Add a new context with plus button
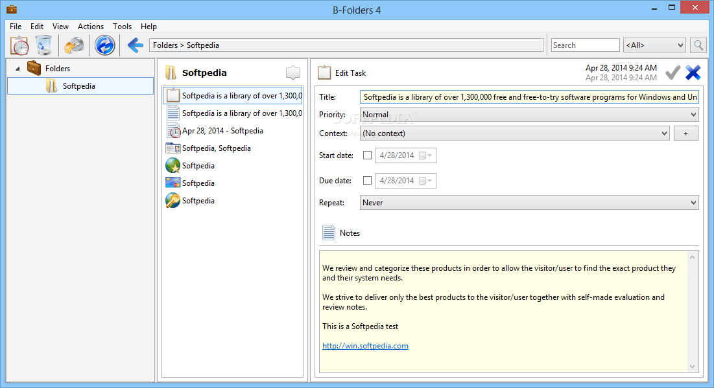The height and width of the screenshot is (388, 714). pos(685,133)
